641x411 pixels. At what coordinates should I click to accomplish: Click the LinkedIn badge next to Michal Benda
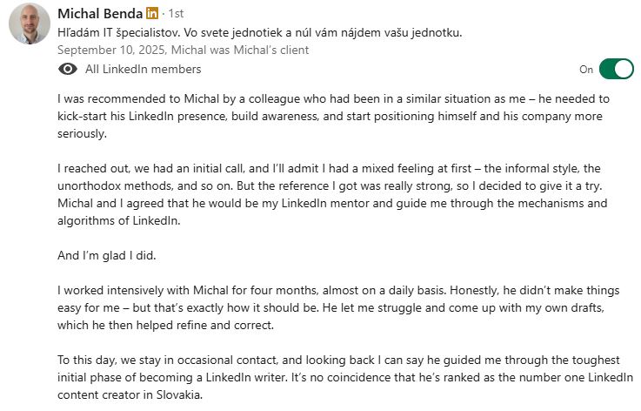click(x=152, y=15)
